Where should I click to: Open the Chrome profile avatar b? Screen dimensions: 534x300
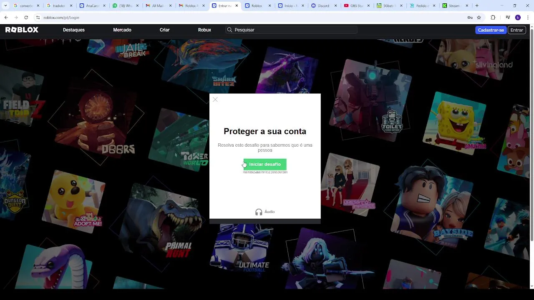pos(518,17)
